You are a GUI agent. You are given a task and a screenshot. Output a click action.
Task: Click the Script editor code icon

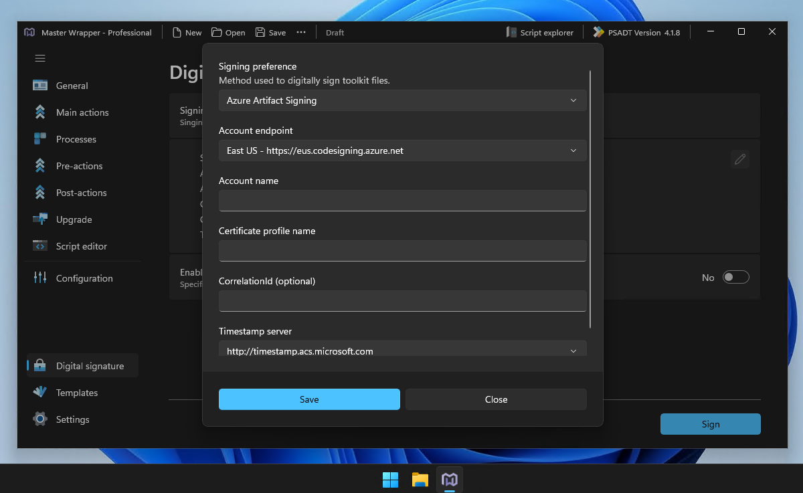pyautogui.click(x=40, y=246)
